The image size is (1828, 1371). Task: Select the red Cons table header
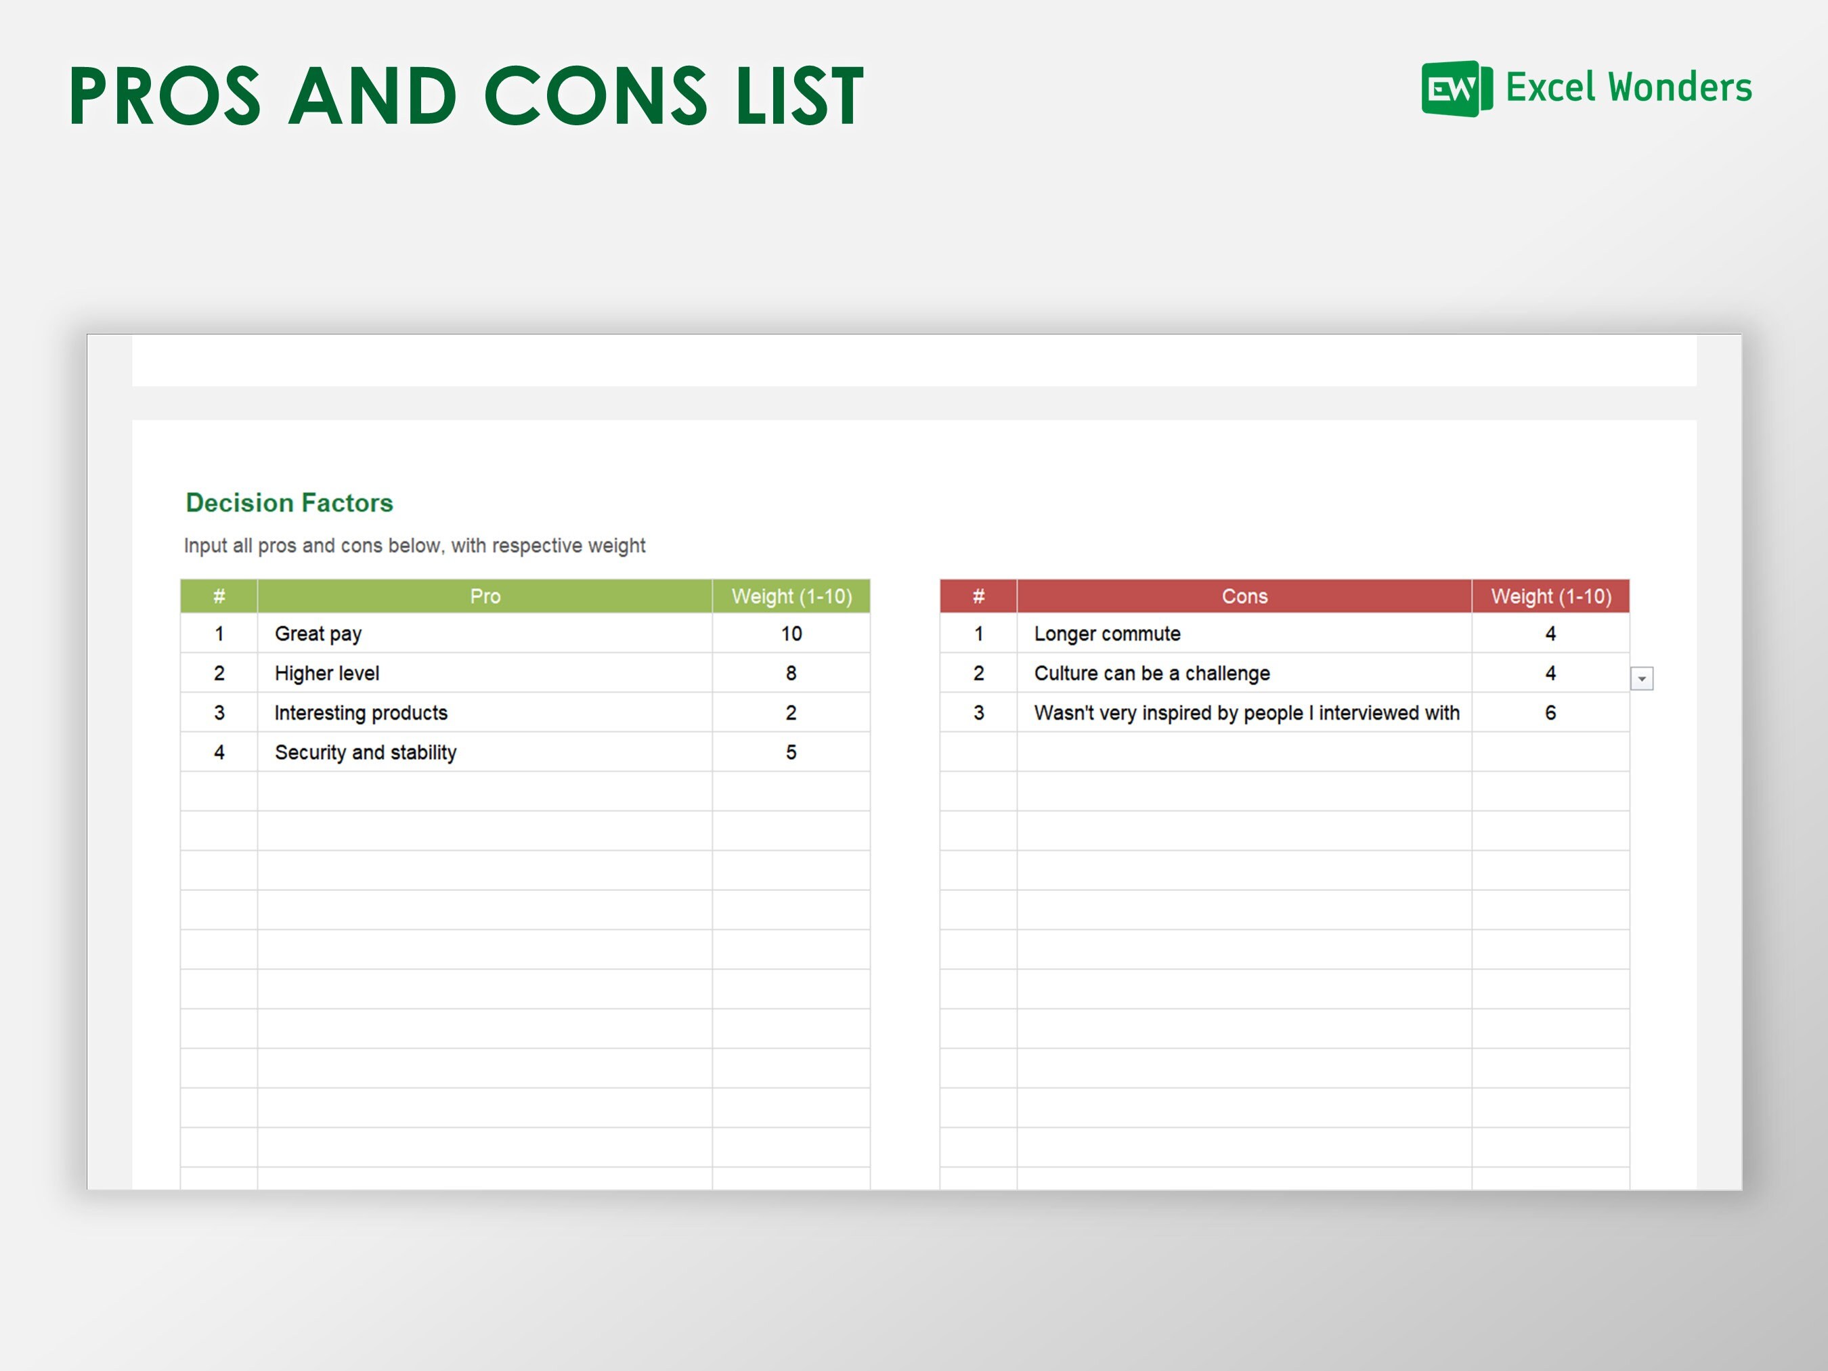[x=1244, y=596]
